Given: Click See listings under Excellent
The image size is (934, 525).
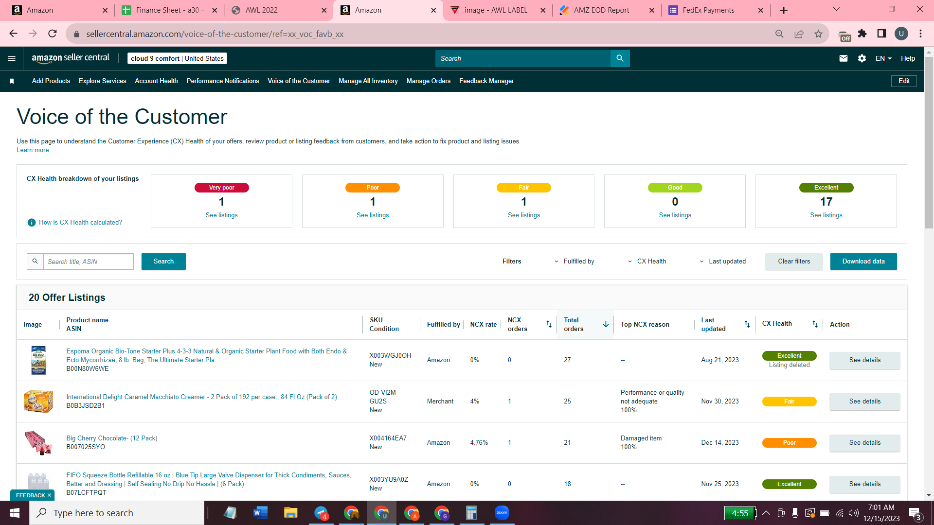Looking at the screenshot, I should pyautogui.click(x=826, y=215).
